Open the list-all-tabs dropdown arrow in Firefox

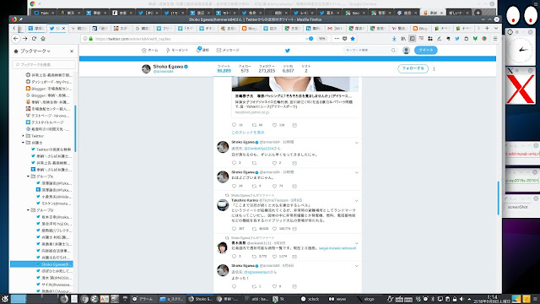pyautogui.click(x=496, y=28)
